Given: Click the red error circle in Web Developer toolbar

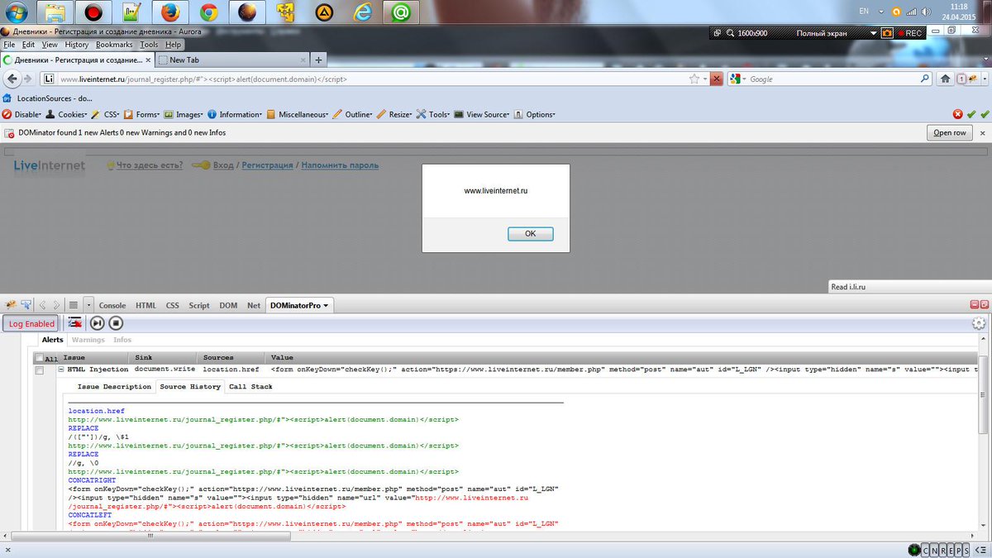Looking at the screenshot, I should coord(957,114).
